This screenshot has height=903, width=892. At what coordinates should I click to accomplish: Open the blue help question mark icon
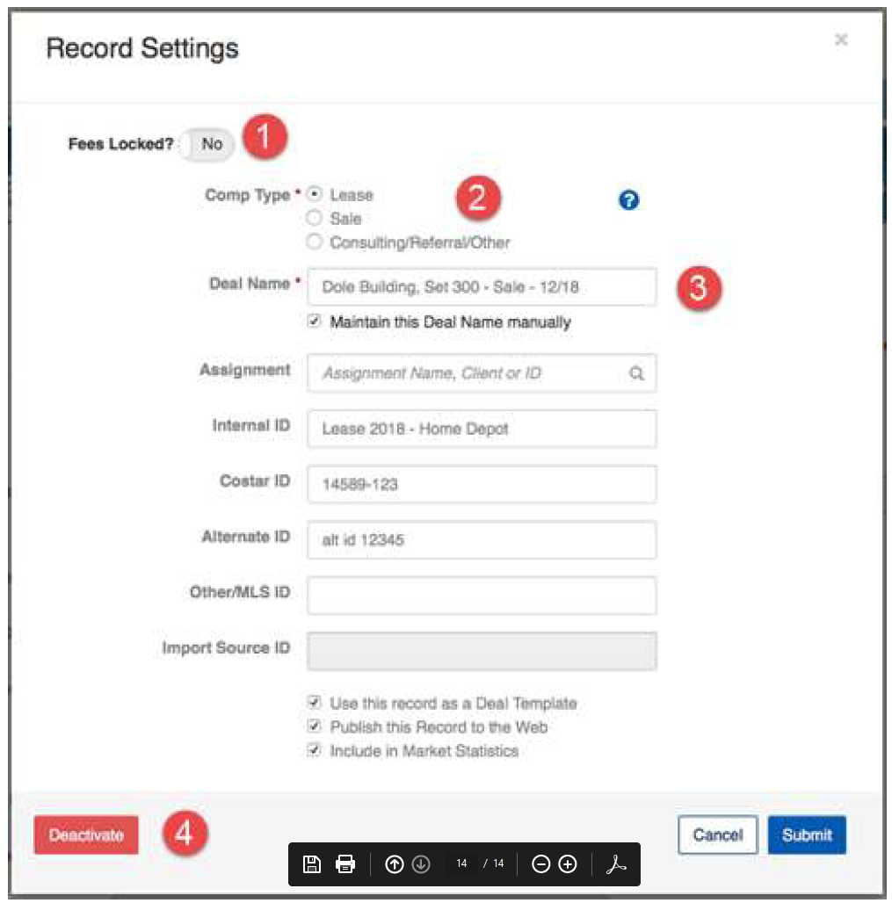(x=628, y=199)
